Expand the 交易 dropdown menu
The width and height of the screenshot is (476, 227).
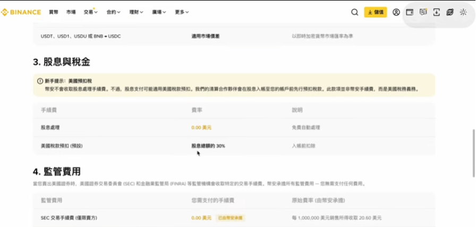tap(91, 12)
